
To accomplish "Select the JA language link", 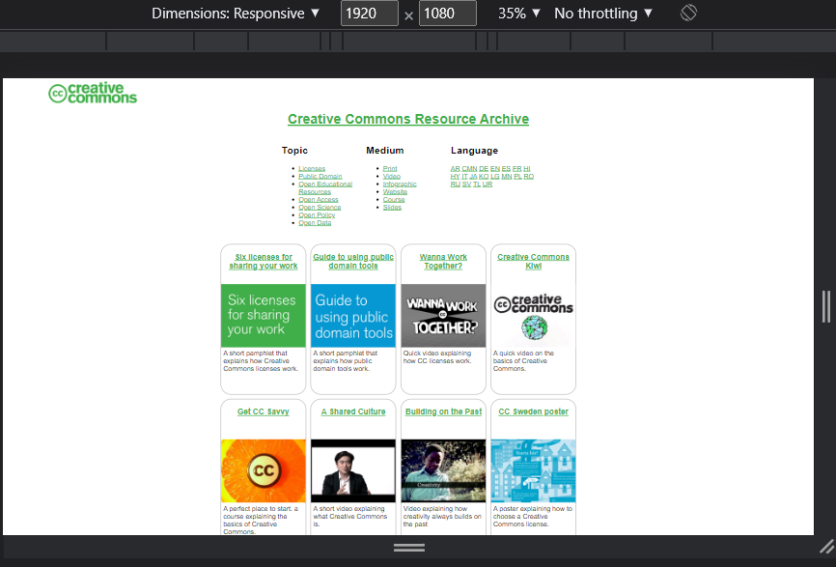I will 473,176.
